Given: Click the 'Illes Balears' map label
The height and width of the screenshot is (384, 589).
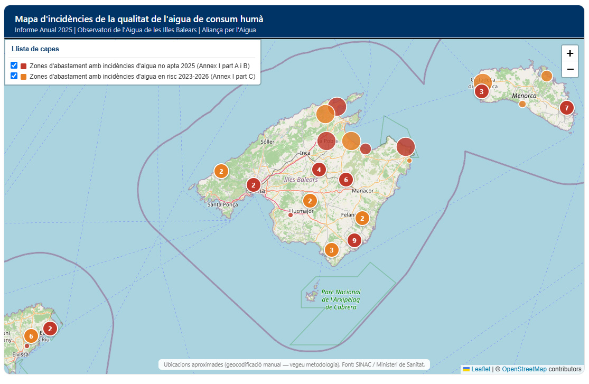Looking at the screenshot, I should 301,180.
